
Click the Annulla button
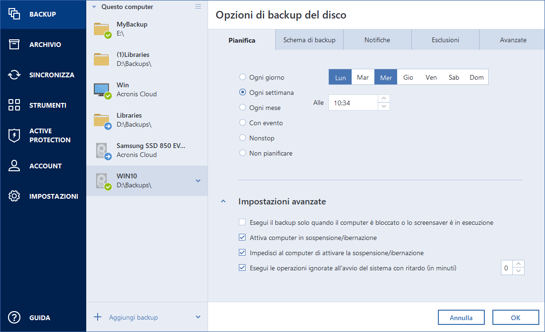[461, 318]
